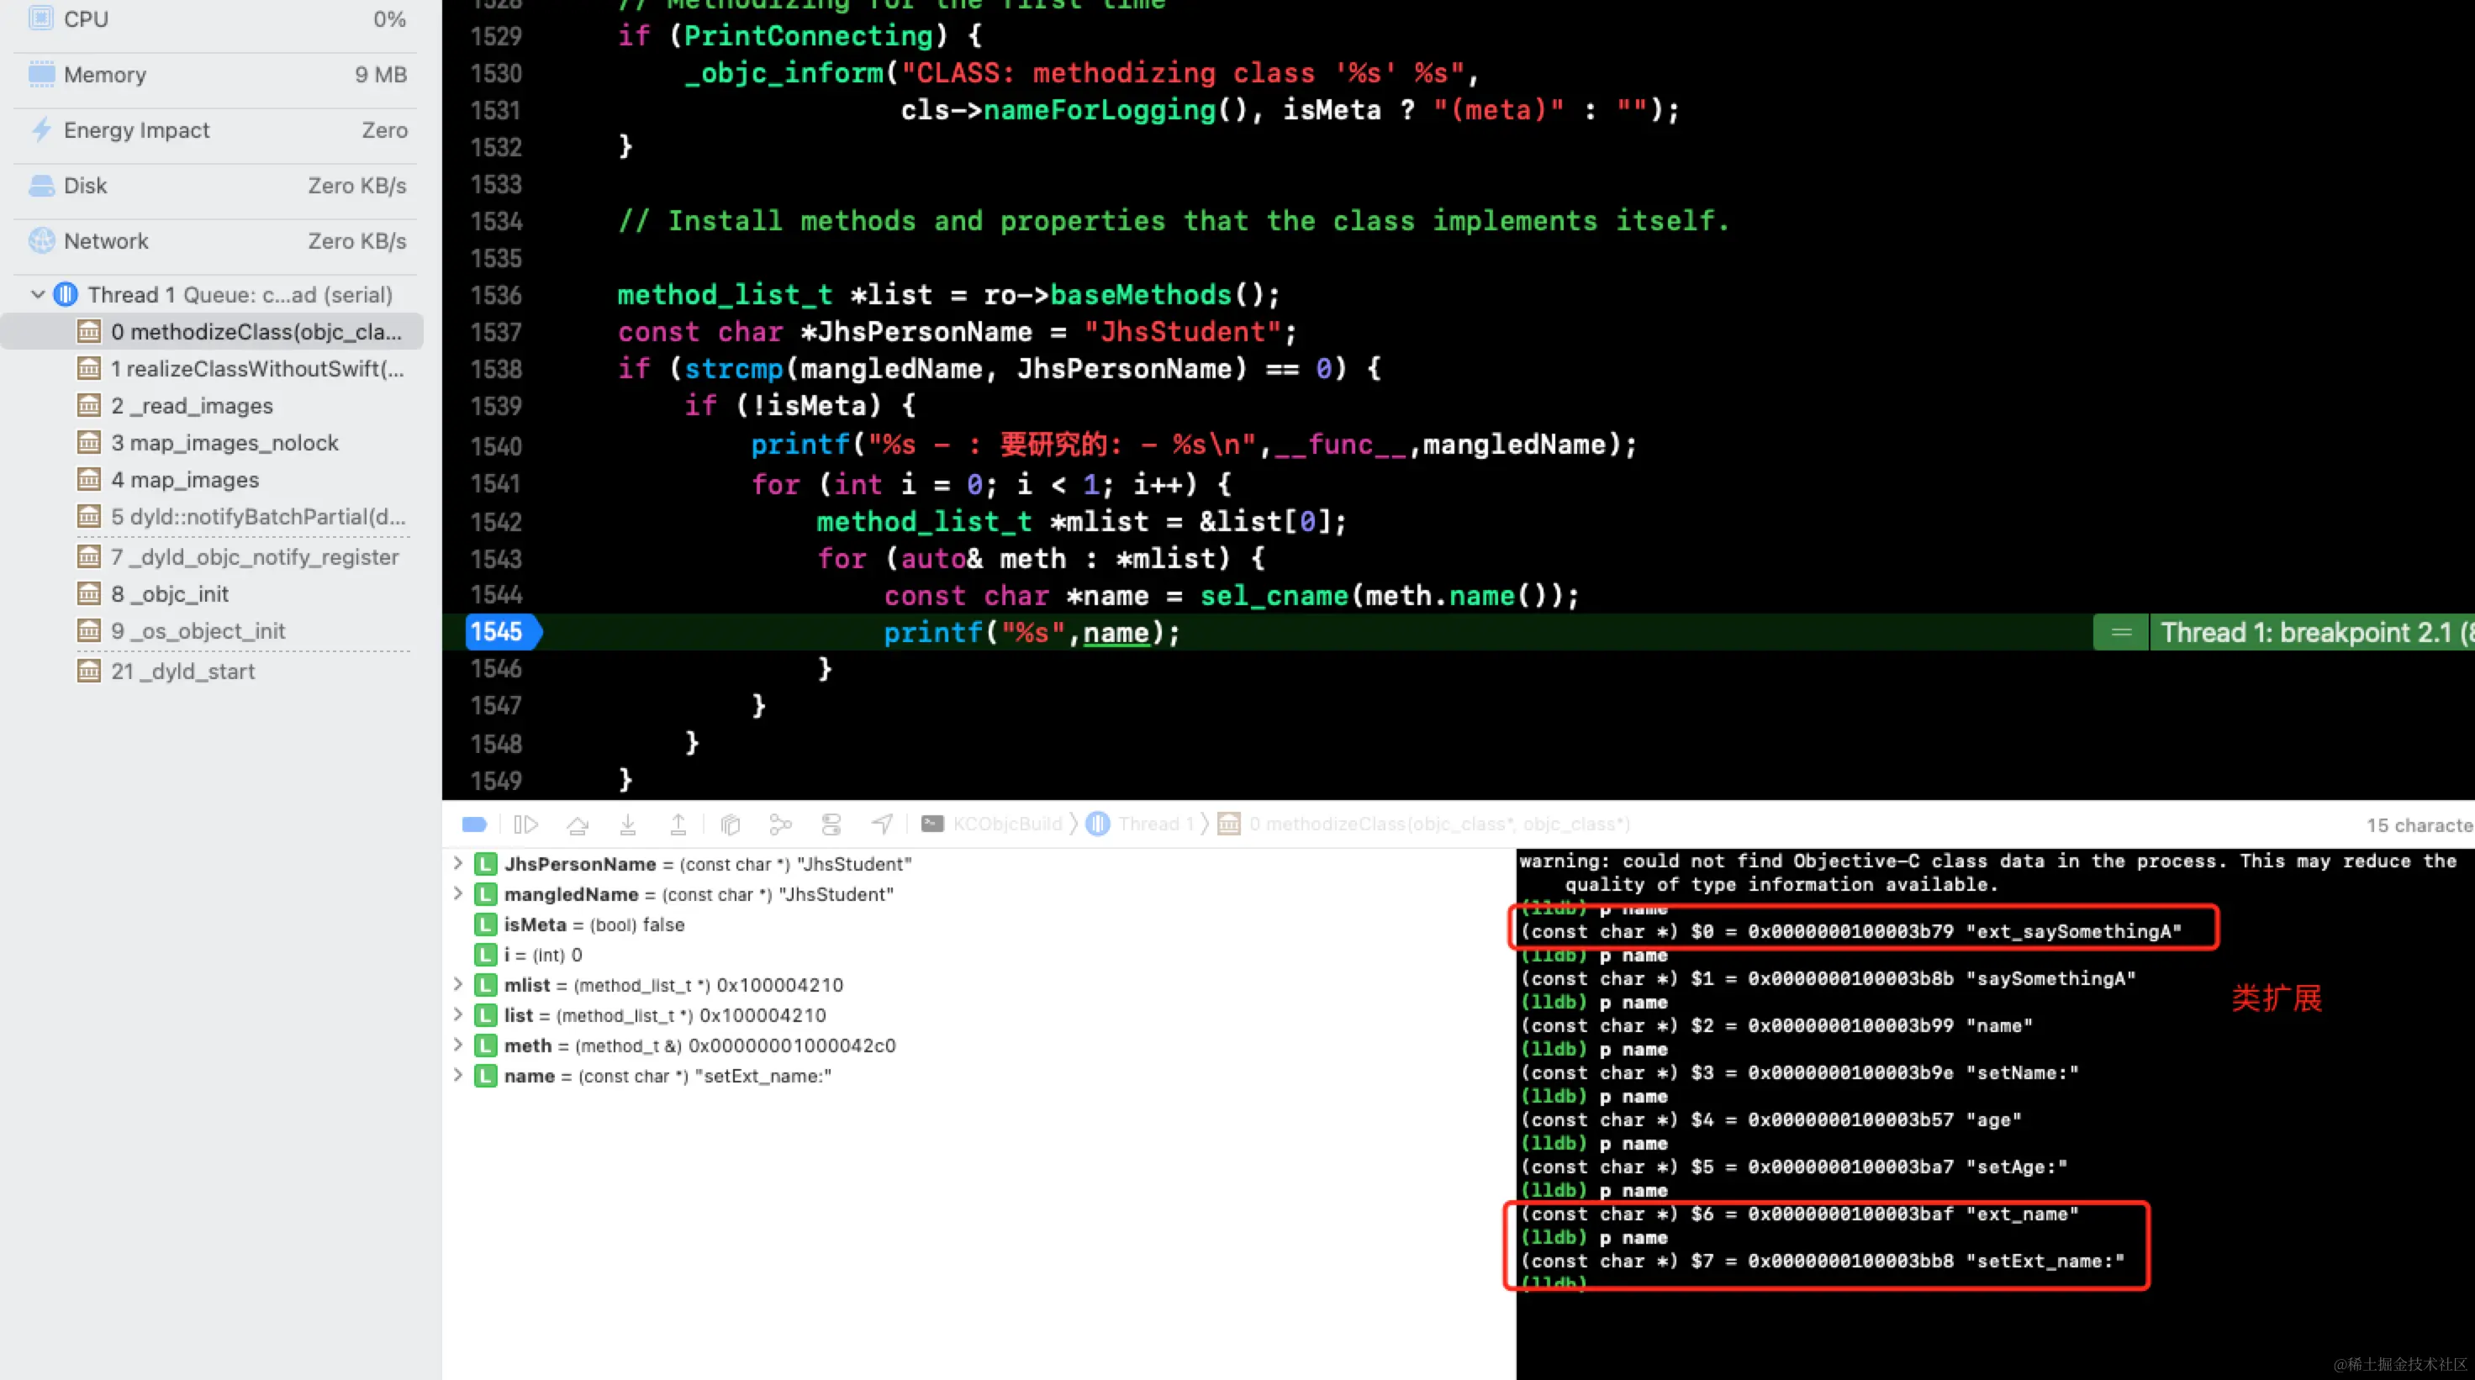Viewport: 2475px width, 1380px height.
Task: Click Continue program execution button
Action: 525,824
